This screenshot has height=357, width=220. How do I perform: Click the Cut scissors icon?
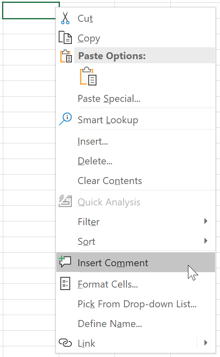[x=65, y=18]
